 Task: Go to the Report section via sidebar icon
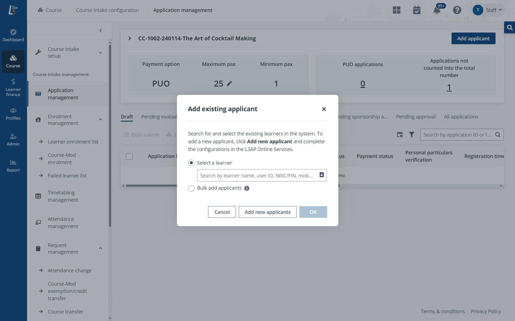coord(13,166)
